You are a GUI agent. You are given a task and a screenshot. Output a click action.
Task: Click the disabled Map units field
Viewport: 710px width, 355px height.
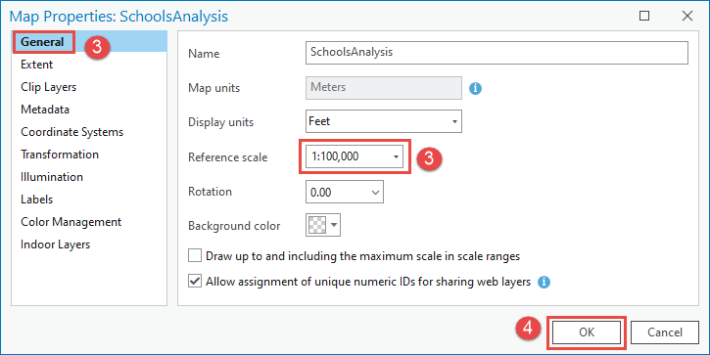(x=384, y=88)
